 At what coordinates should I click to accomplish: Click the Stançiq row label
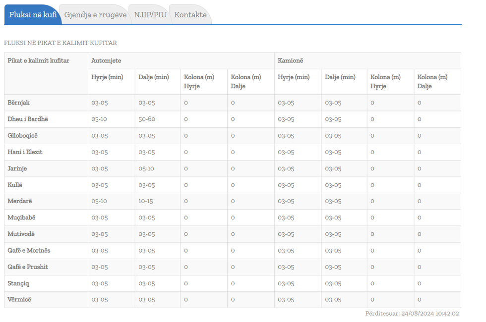click(19, 283)
